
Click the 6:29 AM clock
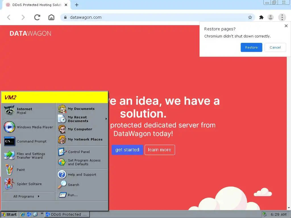[x=278, y=215]
